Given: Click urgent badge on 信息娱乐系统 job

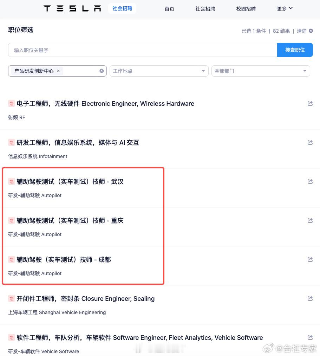Looking at the screenshot, I should pyautogui.click(x=12, y=143).
